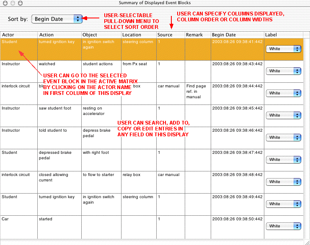Click the Label column header
Screen dimensions: 310x245
coord(284,35)
